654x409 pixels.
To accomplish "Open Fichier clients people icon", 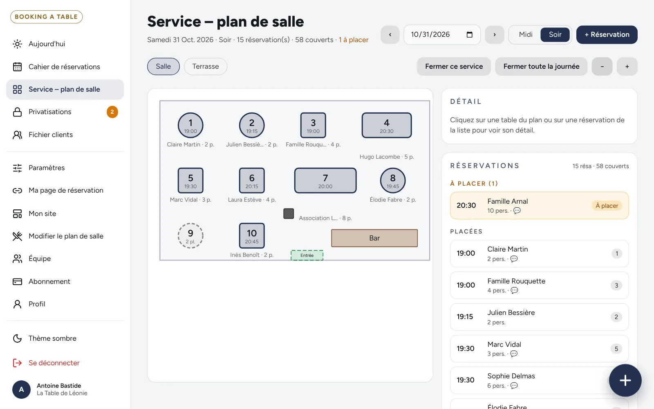I will pyautogui.click(x=17, y=135).
